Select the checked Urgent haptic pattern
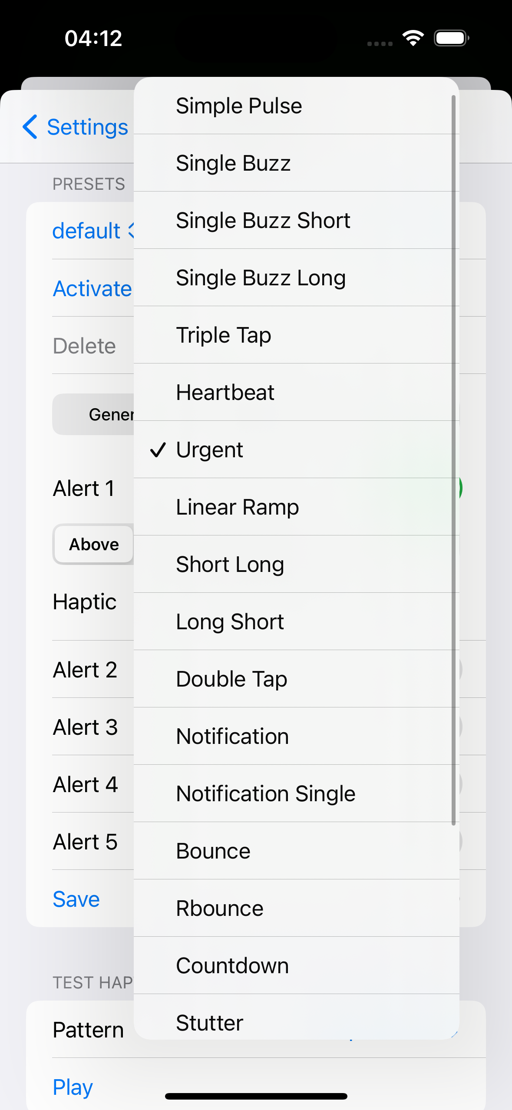Viewport: 512px width, 1110px height. pos(209,449)
